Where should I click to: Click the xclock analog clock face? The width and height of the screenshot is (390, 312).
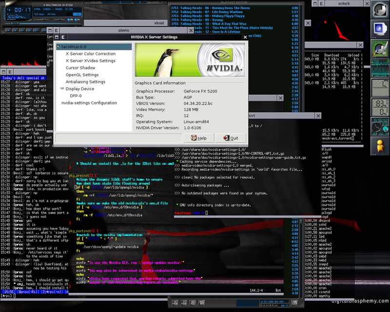pos(340,26)
